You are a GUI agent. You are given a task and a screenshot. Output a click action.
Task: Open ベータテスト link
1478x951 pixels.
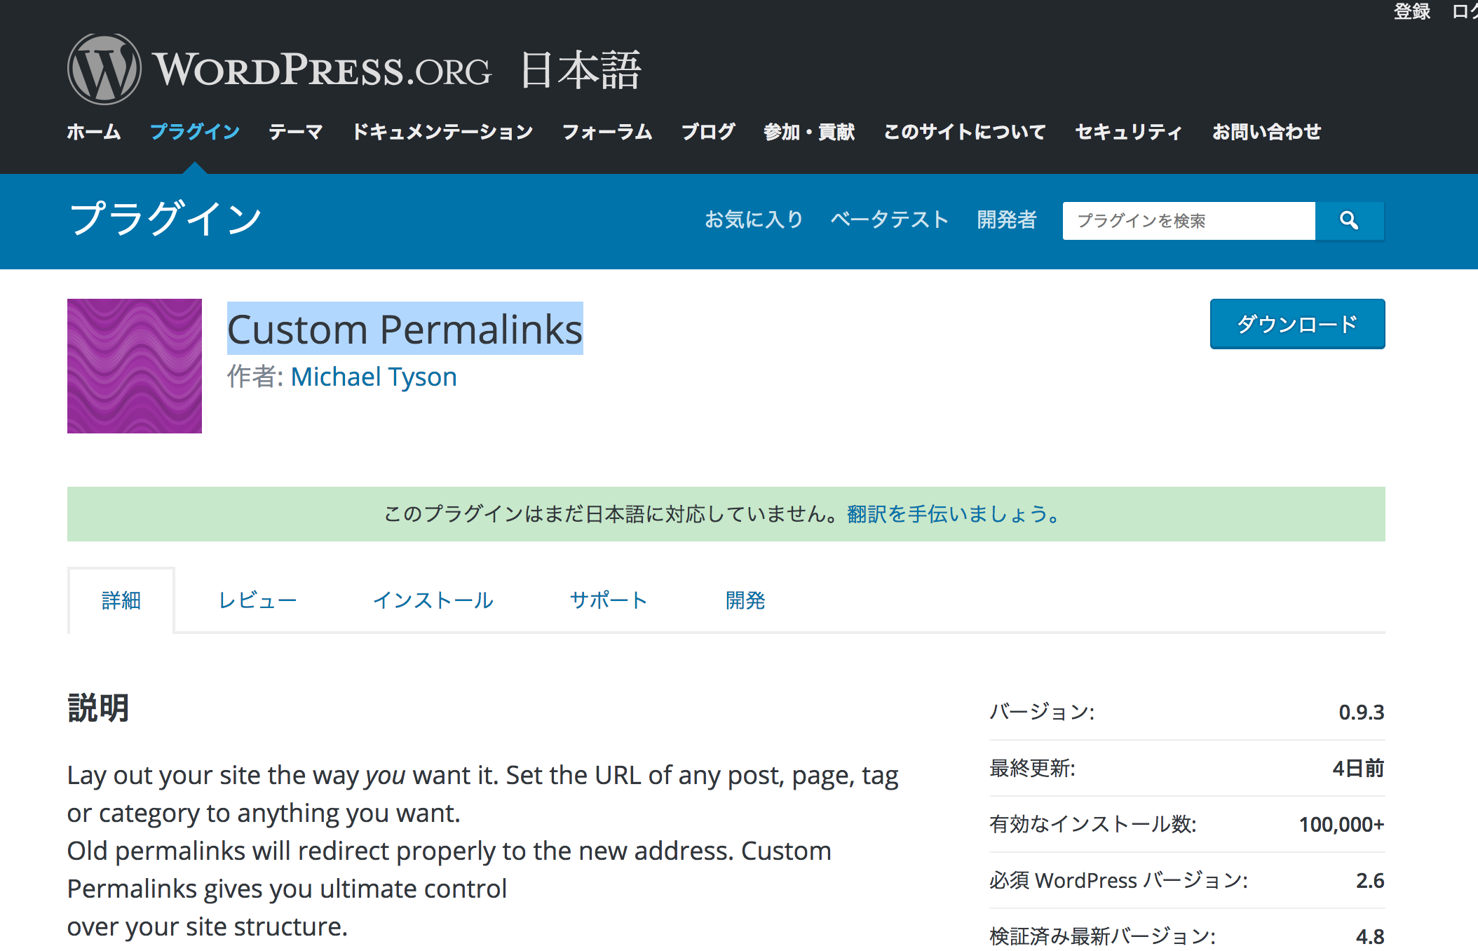point(889,220)
